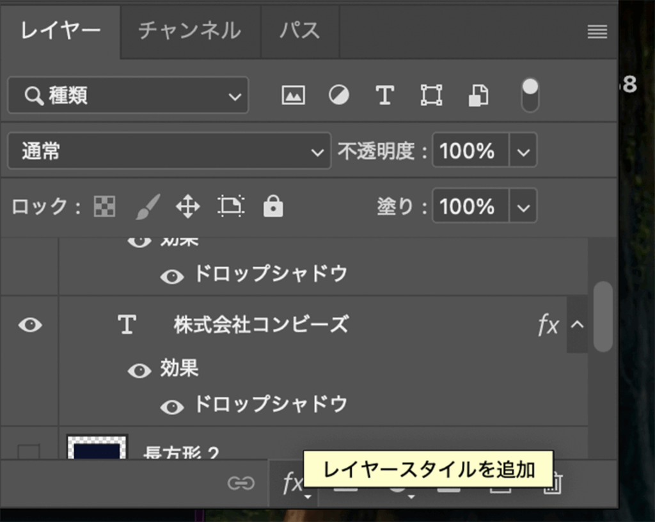Lock transparent pixels checkerboard icon

coord(104,207)
